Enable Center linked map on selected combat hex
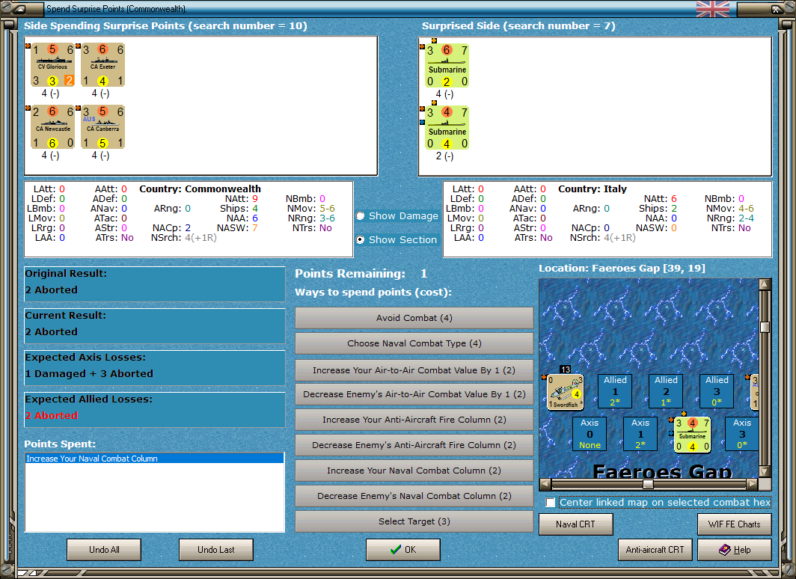The image size is (796, 579). pos(551,503)
